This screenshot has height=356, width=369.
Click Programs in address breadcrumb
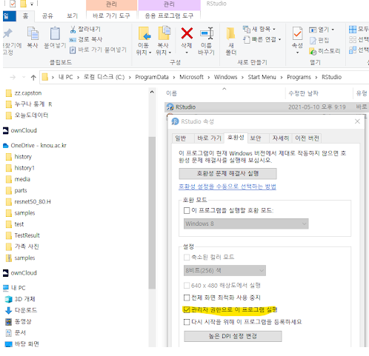click(299, 78)
